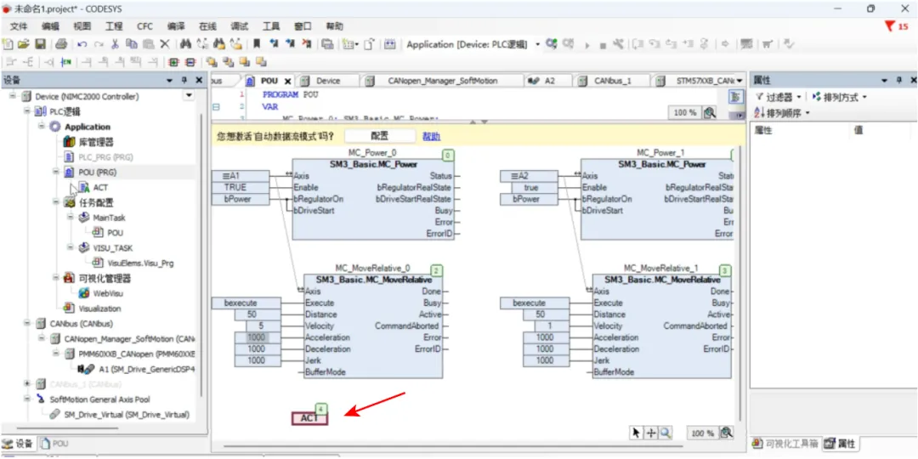Collapse the 任务配置 tree node
This screenshot has width=918, height=459.
coord(57,202)
